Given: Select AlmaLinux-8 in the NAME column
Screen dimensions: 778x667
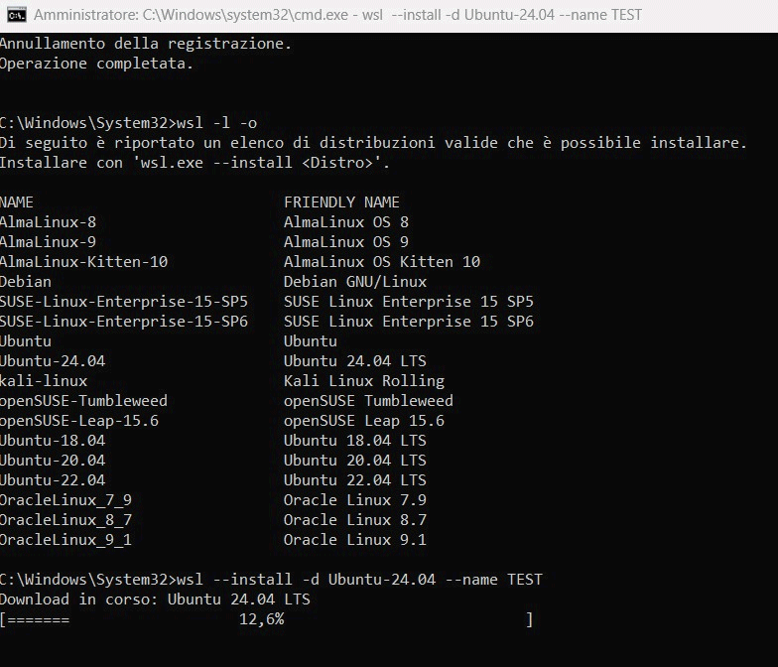Looking at the screenshot, I should pos(48,222).
